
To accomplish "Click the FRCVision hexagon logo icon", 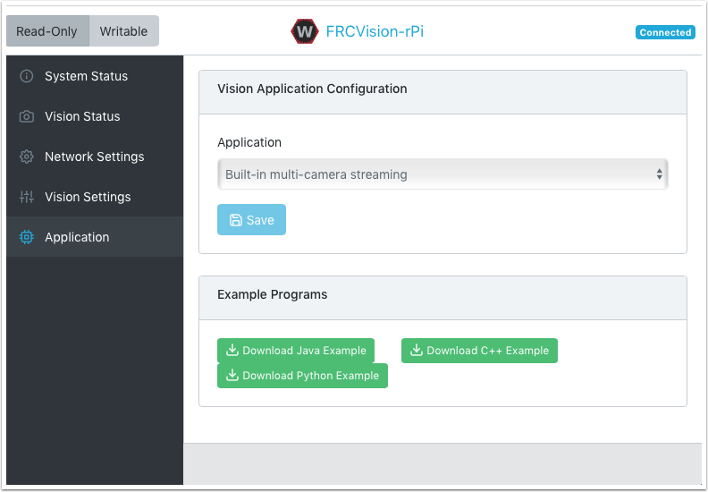I will (x=305, y=31).
